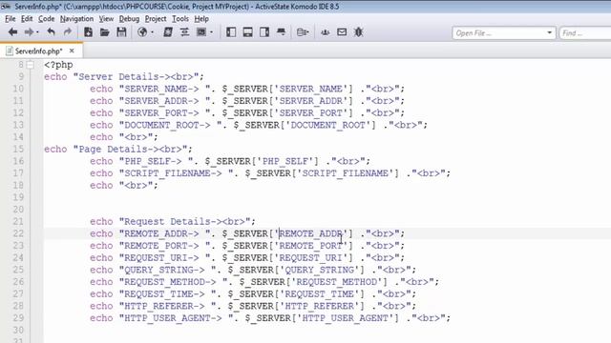This screenshot has height=343, width=611.
Task: Click the Find search field
Action: click(x=585, y=33)
